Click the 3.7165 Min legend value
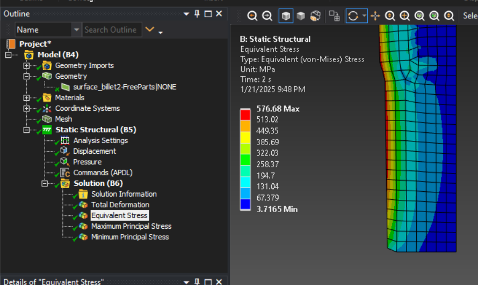This screenshot has width=478, height=285. 277,209
